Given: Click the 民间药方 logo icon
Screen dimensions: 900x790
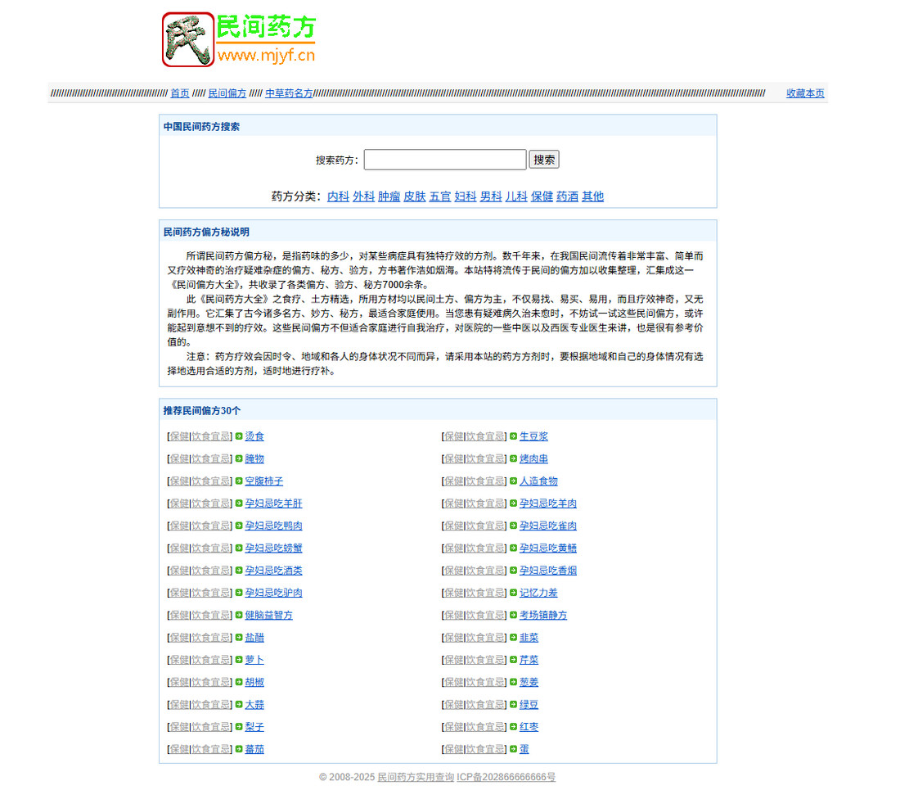Looking at the screenshot, I should pyautogui.click(x=187, y=38).
